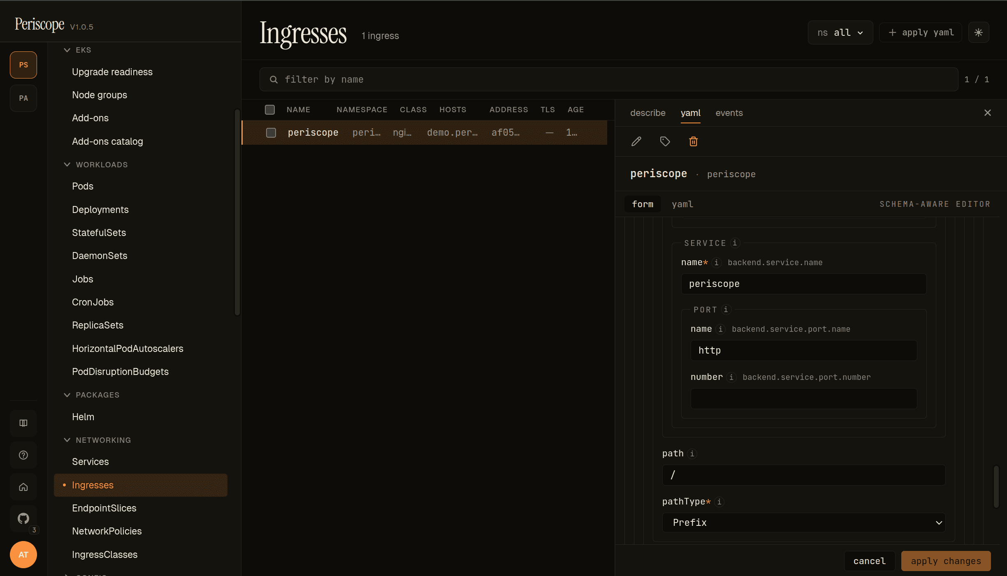Click the form editor vertical scrollbar

click(996, 487)
